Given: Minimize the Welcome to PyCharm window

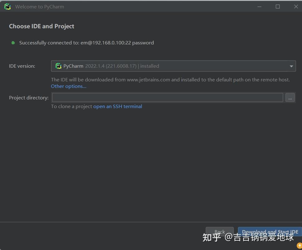Looking at the screenshot, I should [259, 7].
